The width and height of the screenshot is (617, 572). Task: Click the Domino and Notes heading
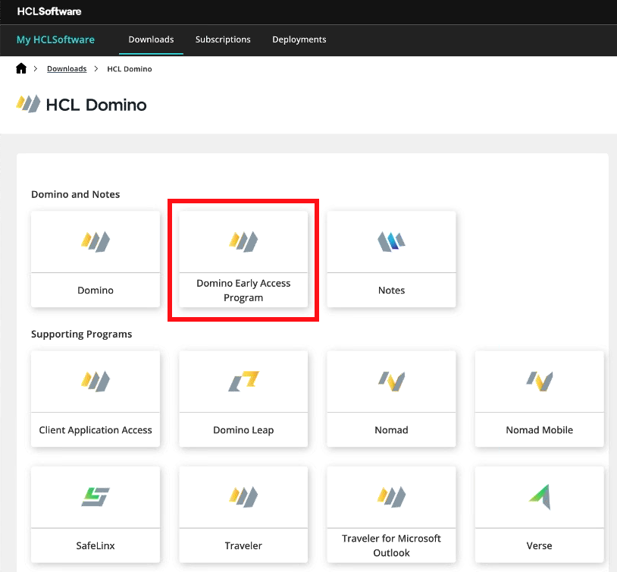click(76, 194)
